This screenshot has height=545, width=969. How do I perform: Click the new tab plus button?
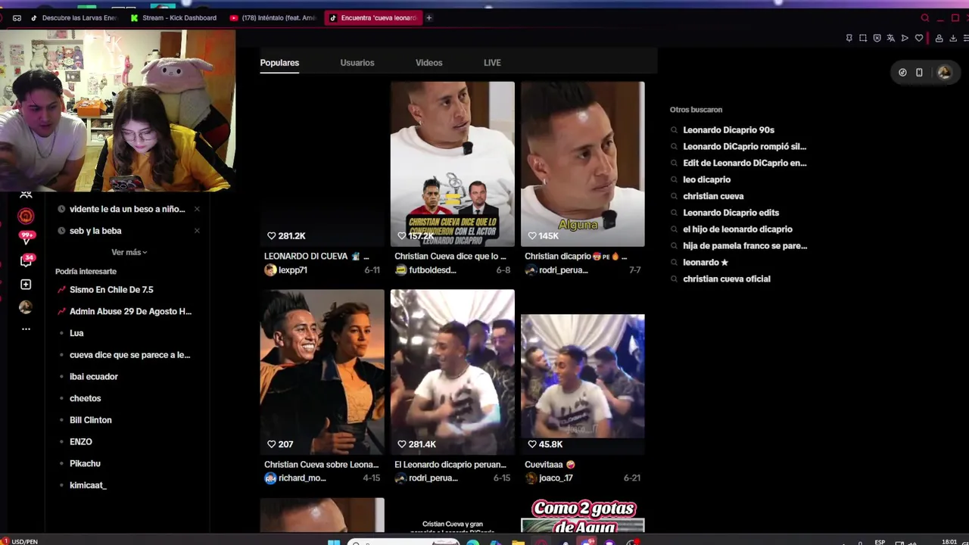pyautogui.click(x=429, y=18)
